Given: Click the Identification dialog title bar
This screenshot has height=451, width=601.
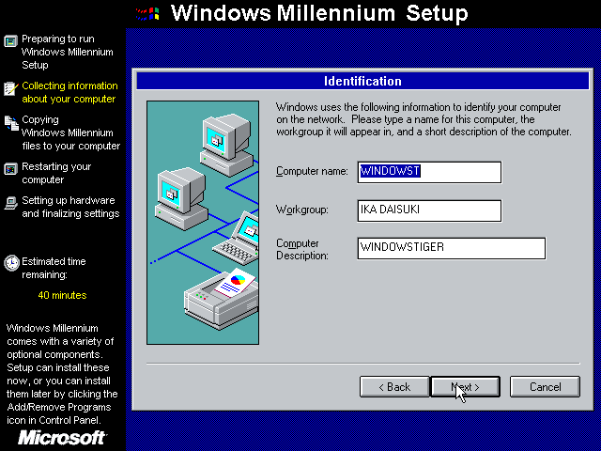Looking at the screenshot, I should click(x=362, y=81).
